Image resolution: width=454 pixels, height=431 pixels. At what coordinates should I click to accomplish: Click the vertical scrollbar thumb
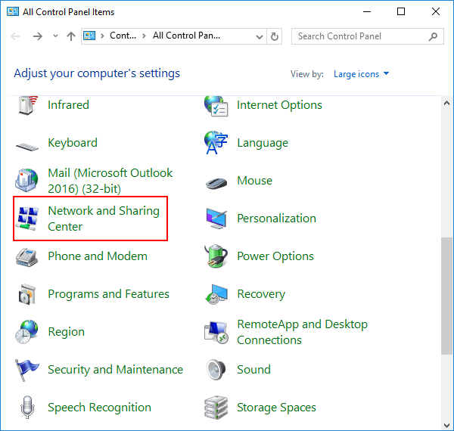(x=446, y=296)
